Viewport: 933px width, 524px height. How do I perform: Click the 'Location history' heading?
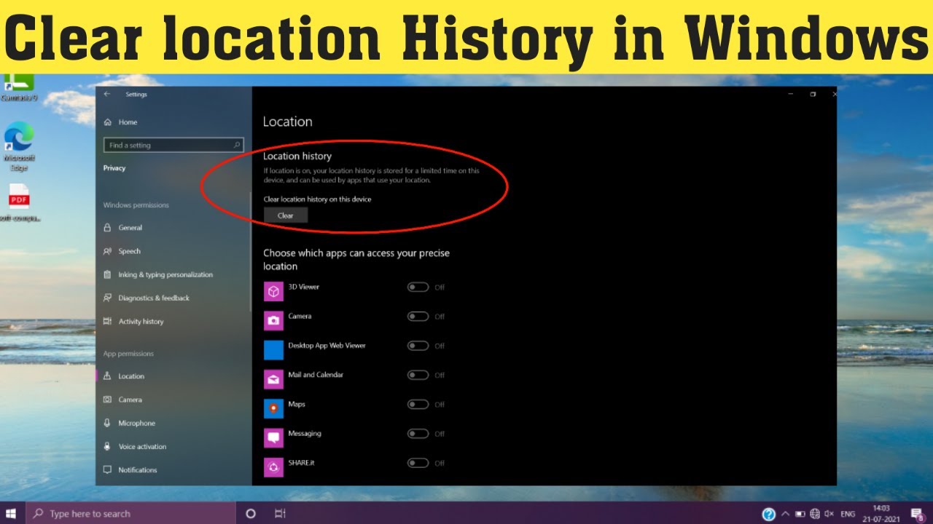click(297, 156)
